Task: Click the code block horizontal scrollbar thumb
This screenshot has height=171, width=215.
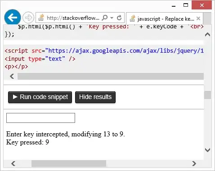Action: pos(111,76)
